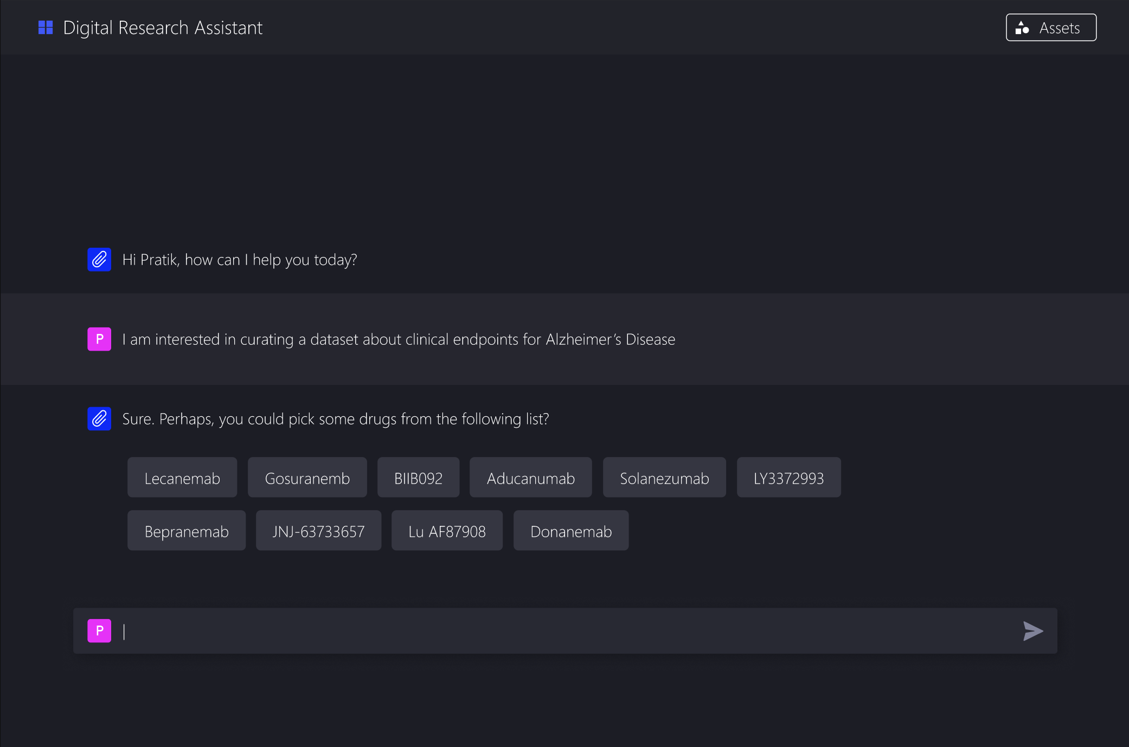
Task: Toggle the Donanemab drug option
Action: point(570,531)
